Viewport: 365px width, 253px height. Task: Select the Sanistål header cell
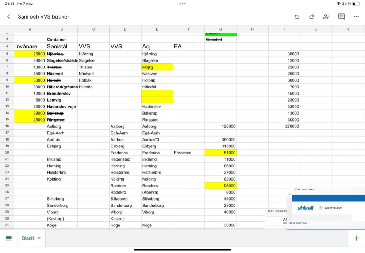(x=62, y=47)
